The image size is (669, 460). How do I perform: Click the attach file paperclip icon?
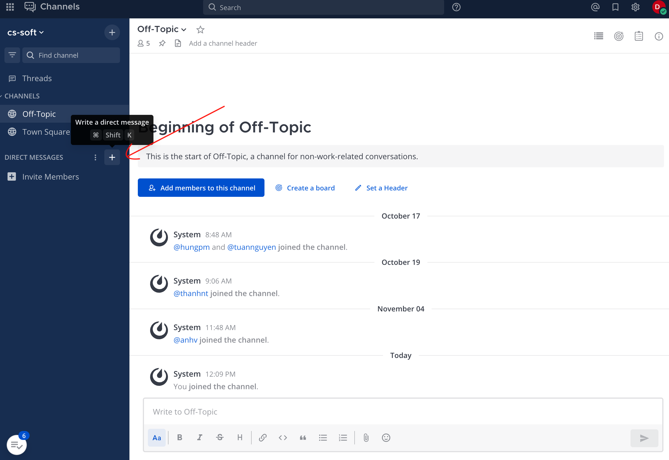[x=366, y=438]
